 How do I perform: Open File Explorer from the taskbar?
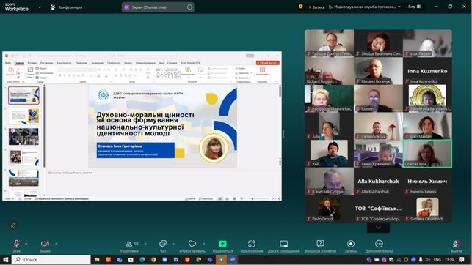97,260
